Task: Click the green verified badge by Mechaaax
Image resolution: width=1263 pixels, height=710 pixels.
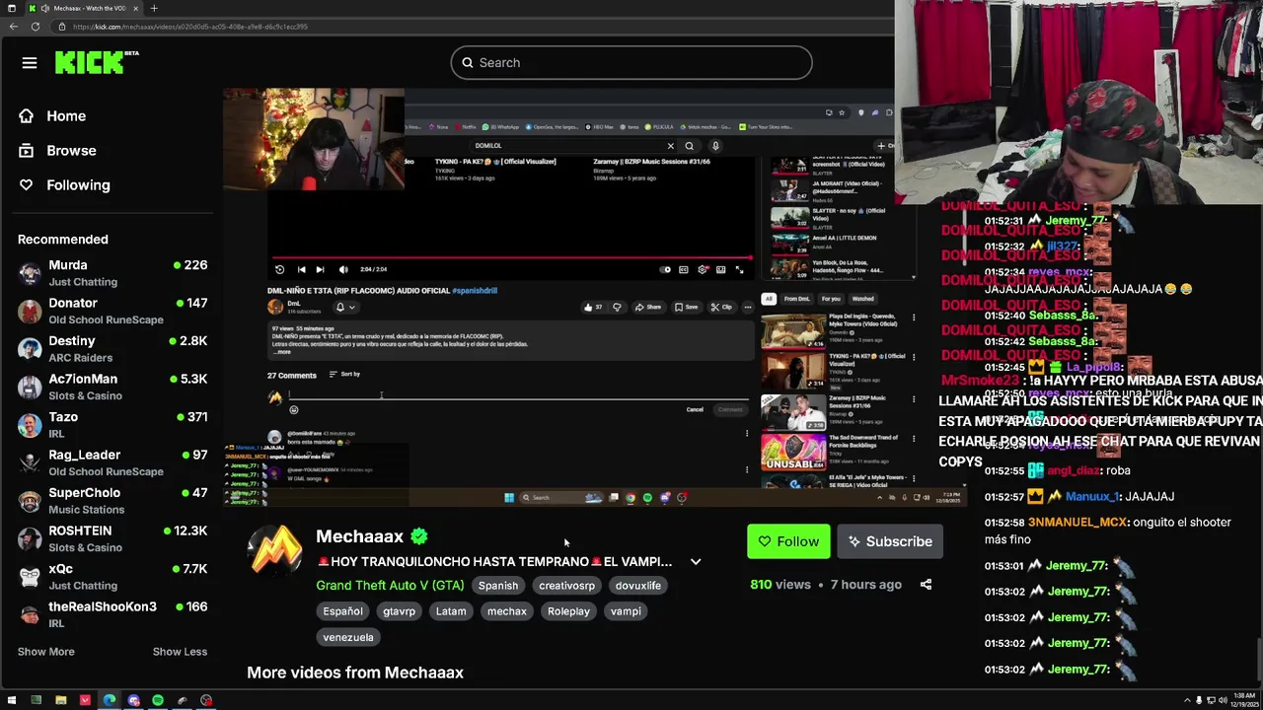Action: click(x=419, y=536)
